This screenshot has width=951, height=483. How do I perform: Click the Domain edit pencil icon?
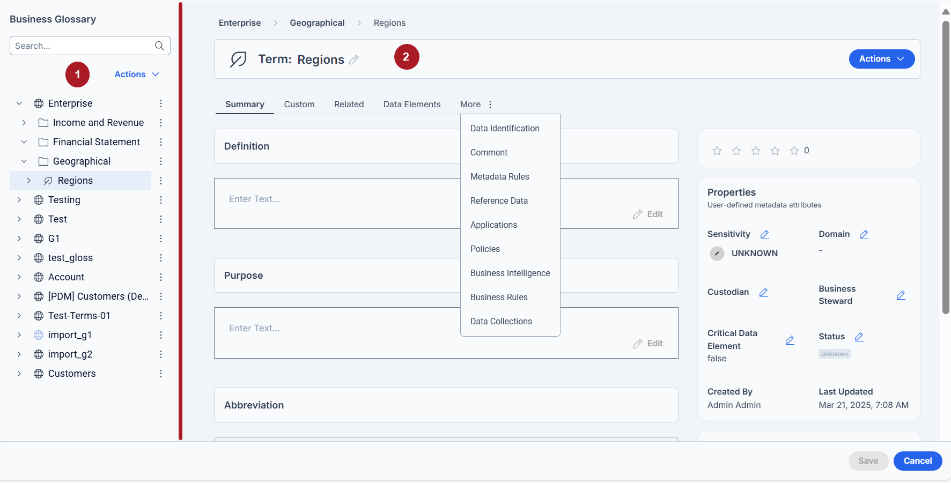(x=864, y=234)
